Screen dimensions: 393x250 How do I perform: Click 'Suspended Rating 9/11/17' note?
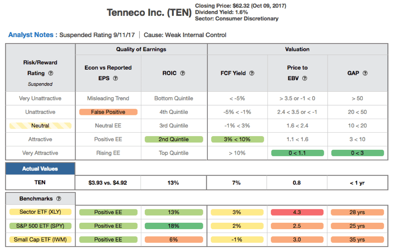click(97, 35)
